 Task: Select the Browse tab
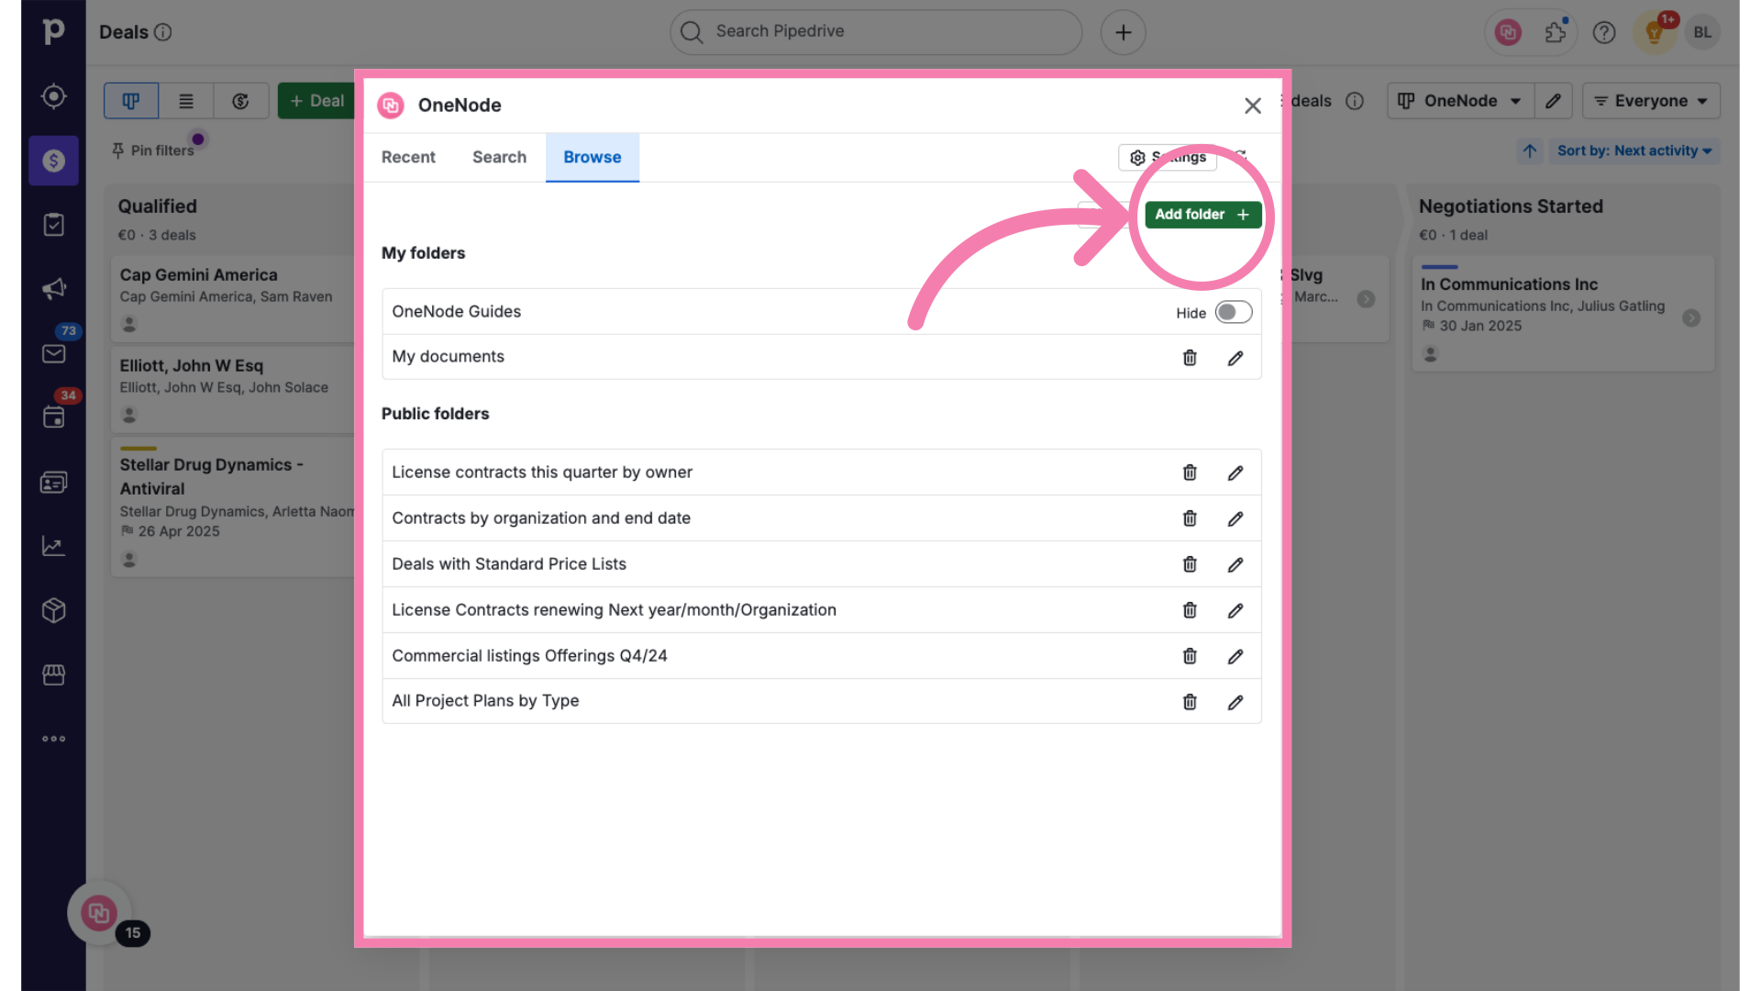pos(592,157)
